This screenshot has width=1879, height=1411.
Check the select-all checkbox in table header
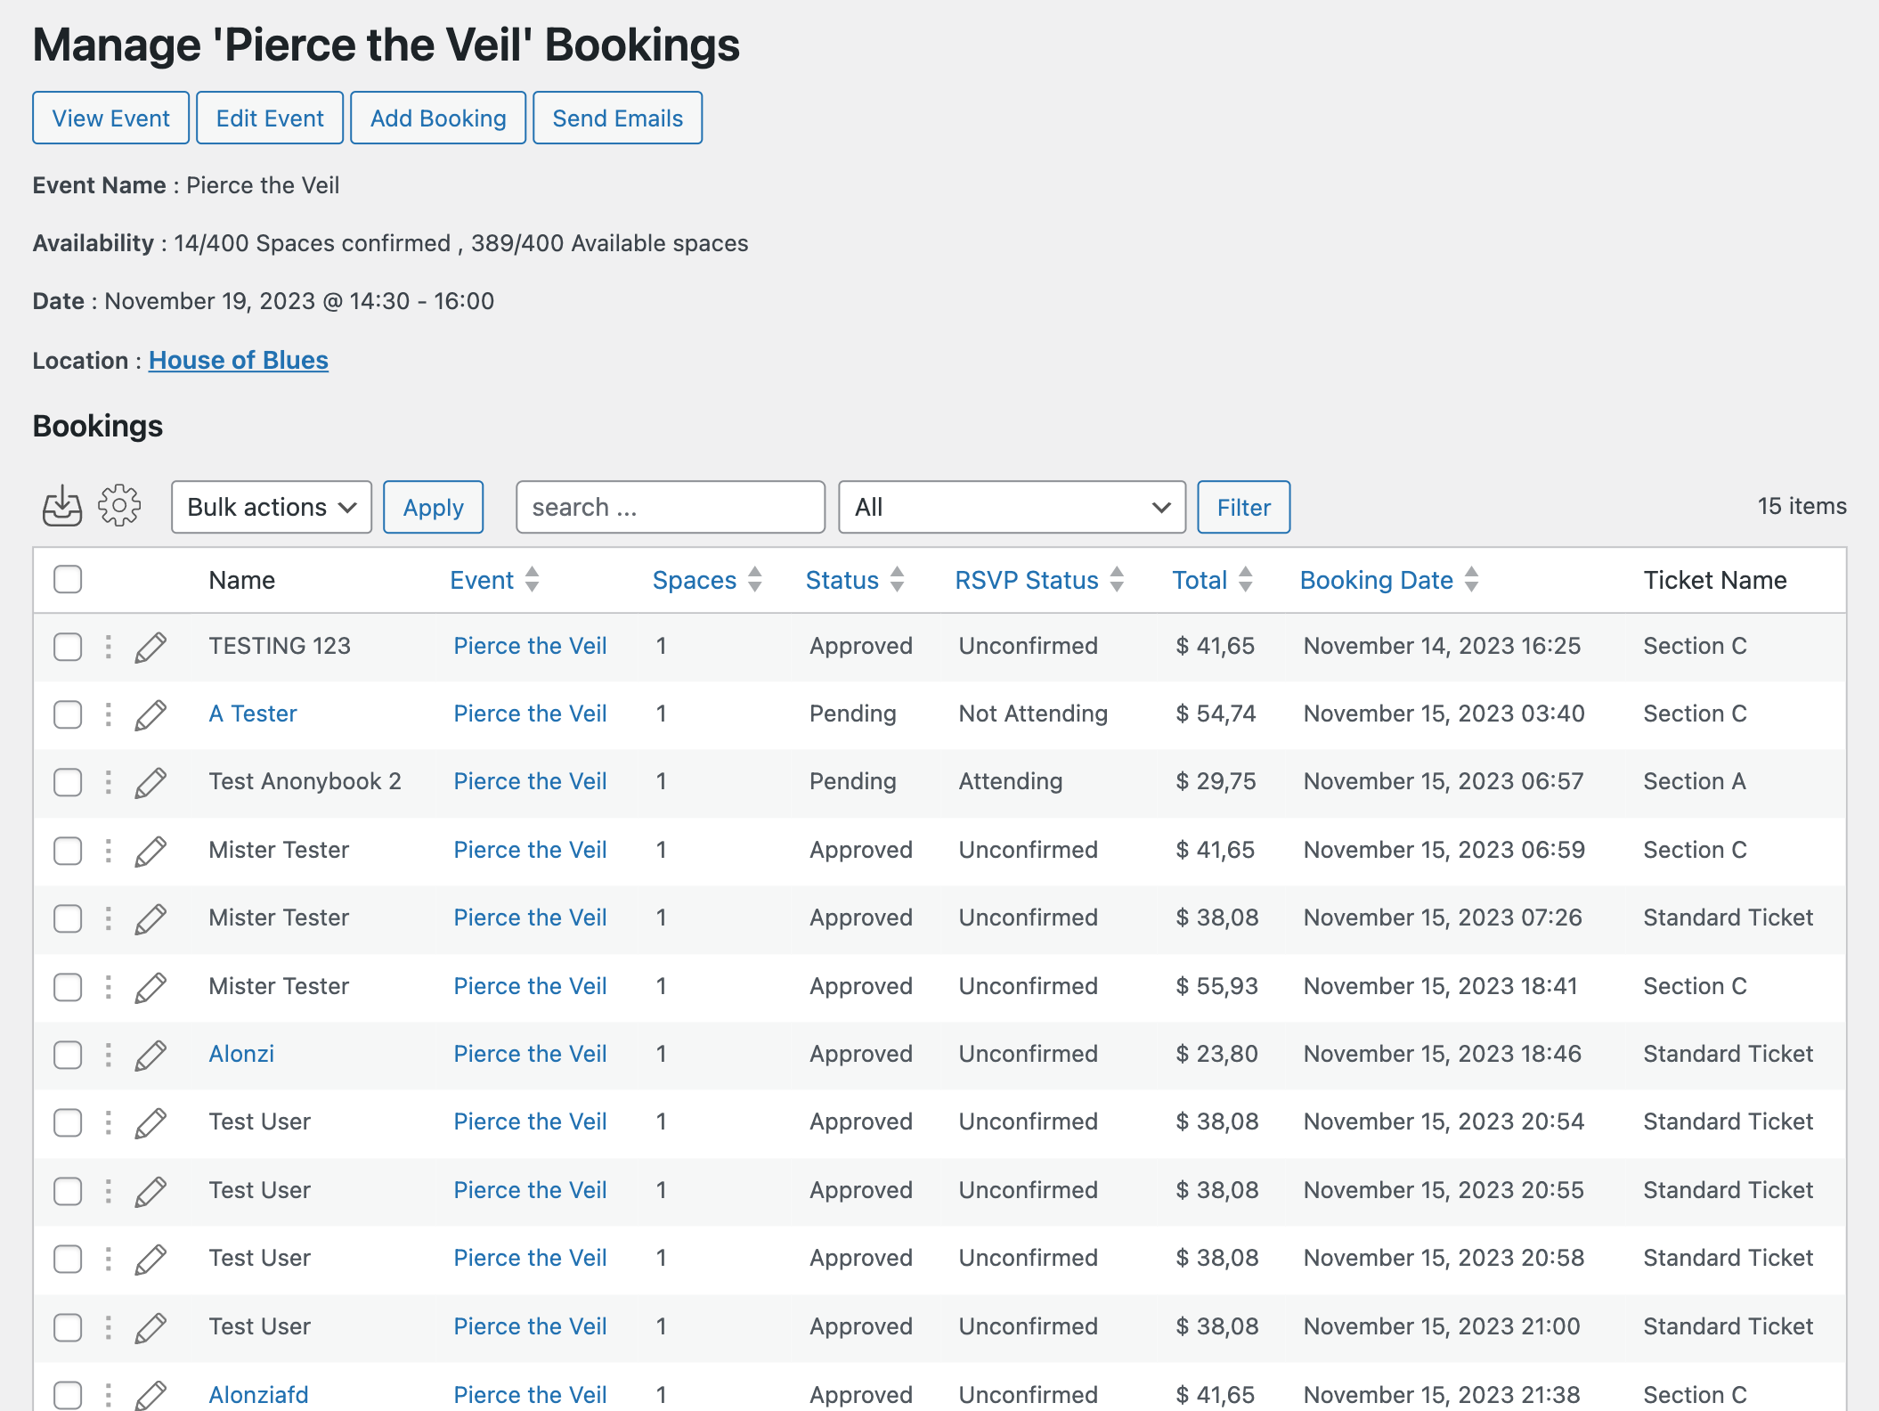(68, 579)
